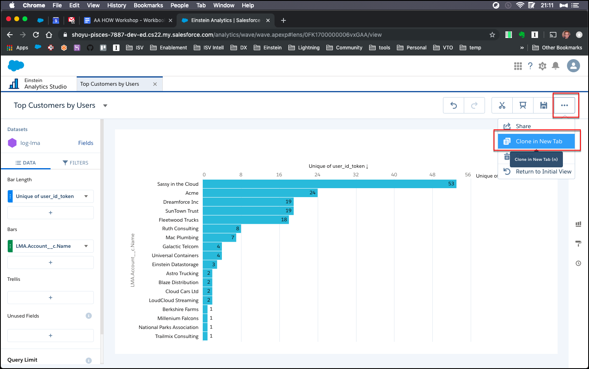The width and height of the screenshot is (589, 369).
Task: Open the Window menu in menu bar
Action: (x=224, y=5)
